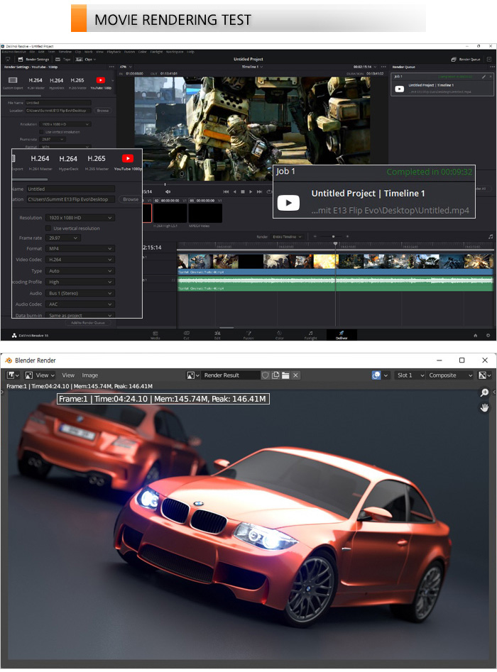Image resolution: width=497 pixels, height=672 pixels.
Task: Open the Composite pass dropdown in Blender
Action: coord(450,375)
